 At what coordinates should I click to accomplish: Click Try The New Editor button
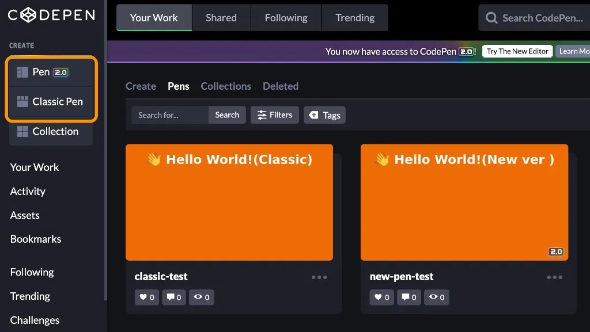517,51
